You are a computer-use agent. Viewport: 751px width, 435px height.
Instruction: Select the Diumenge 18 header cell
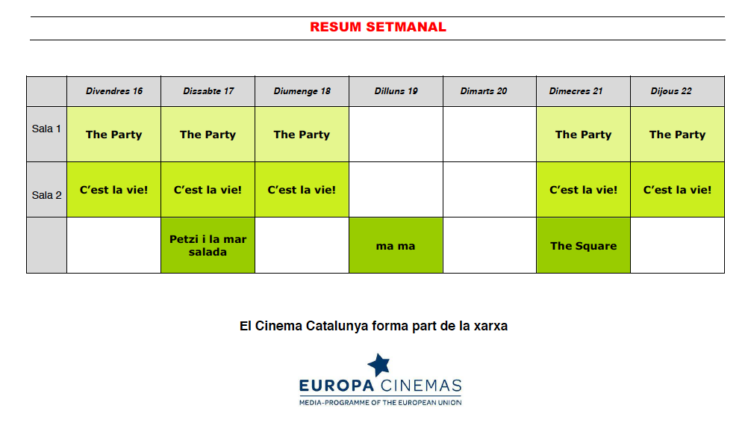pyautogui.click(x=302, y=91)
